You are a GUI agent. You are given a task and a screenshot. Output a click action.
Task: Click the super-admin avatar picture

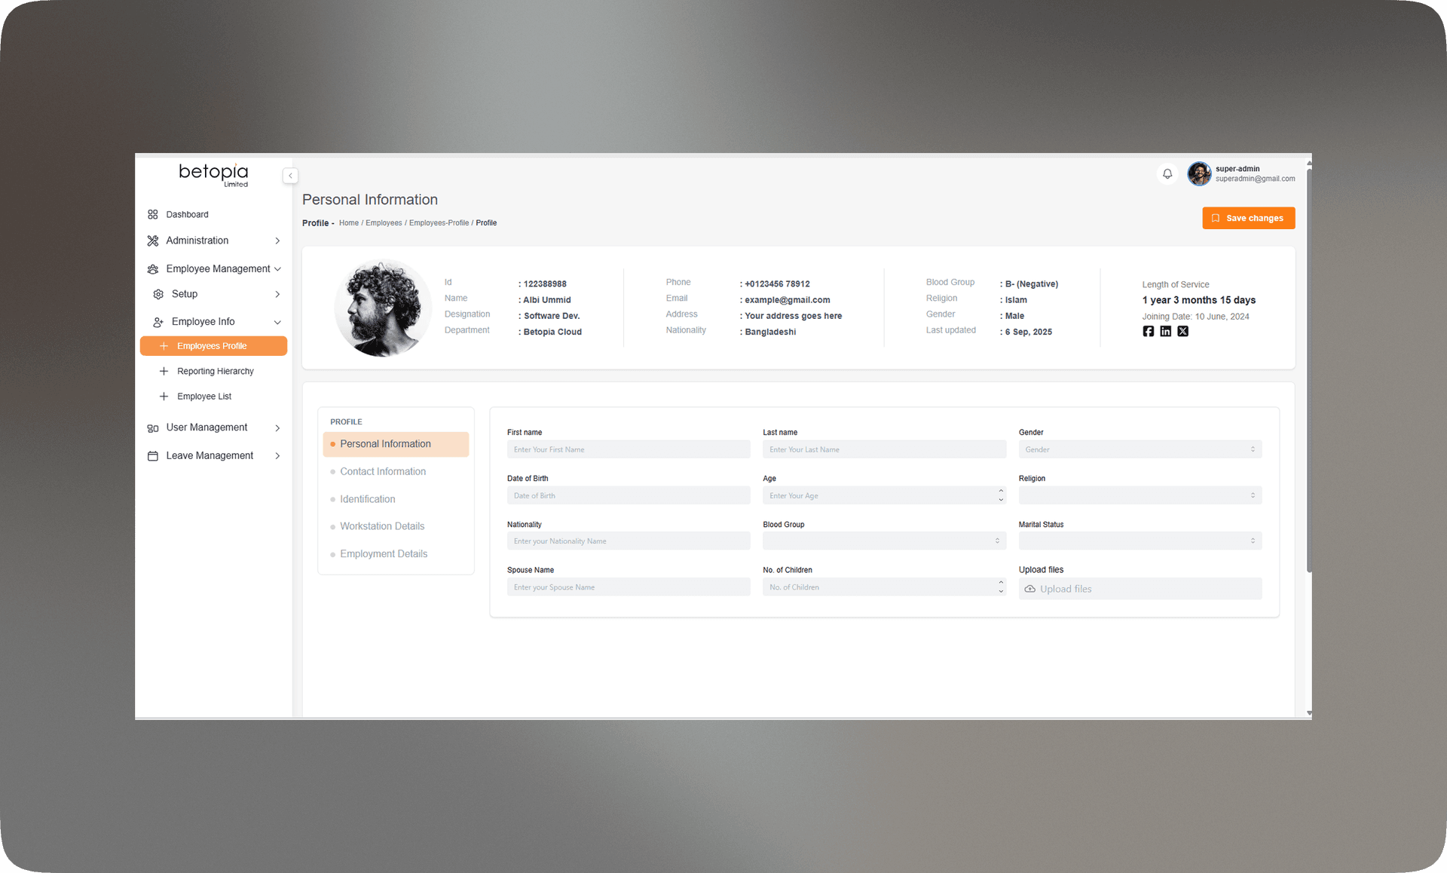point(1198,174)
